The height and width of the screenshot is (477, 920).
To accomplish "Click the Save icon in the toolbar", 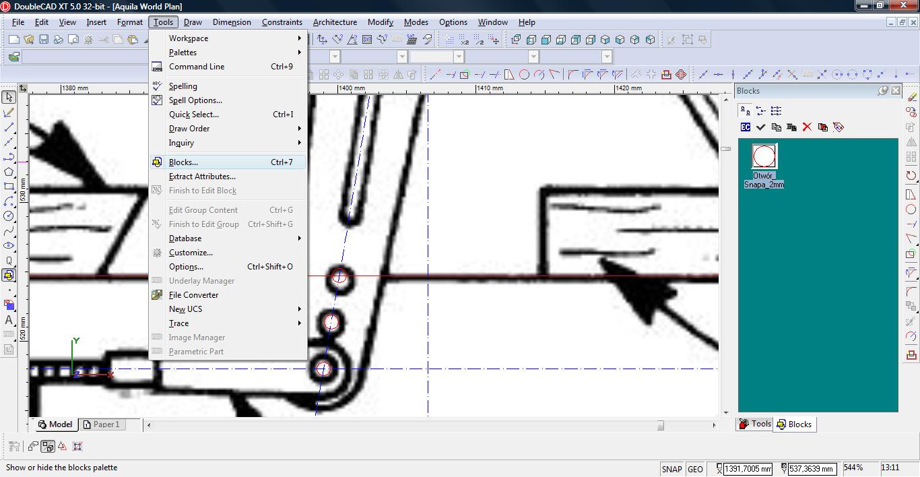I will (44, 40).
